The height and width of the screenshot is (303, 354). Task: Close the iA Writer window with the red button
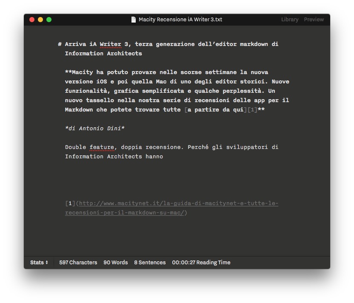(32, 20)
